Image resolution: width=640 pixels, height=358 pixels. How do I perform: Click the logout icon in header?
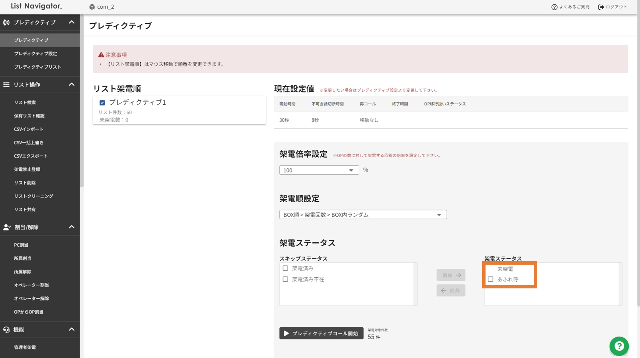point(601,7)
